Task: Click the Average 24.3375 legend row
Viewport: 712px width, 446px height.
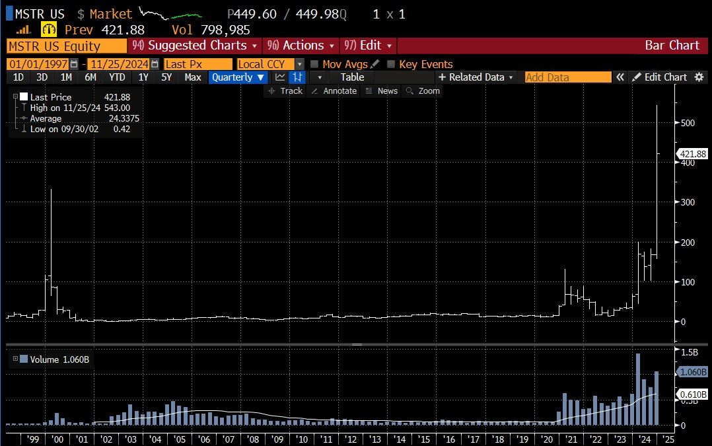Action: click(80, 118)
